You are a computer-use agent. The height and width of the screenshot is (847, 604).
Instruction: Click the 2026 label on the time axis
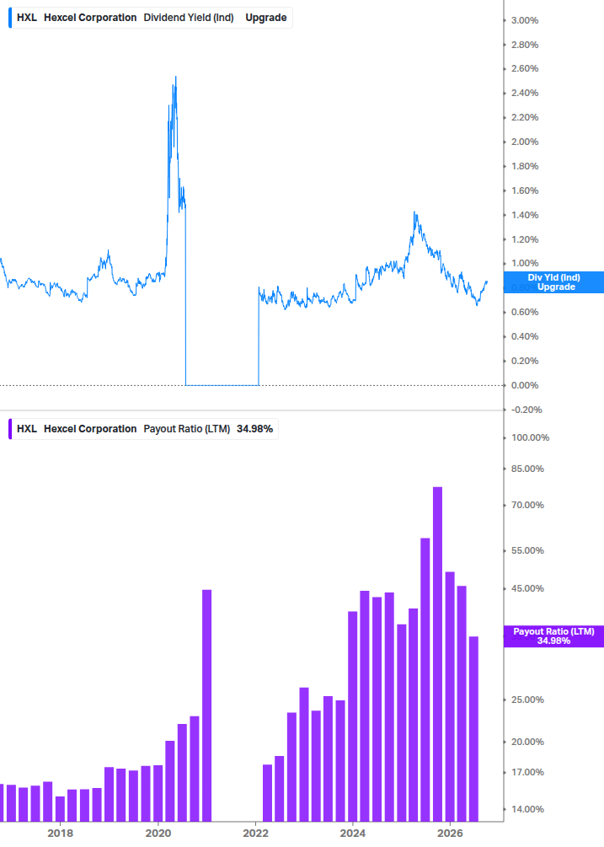click(450, 833)
